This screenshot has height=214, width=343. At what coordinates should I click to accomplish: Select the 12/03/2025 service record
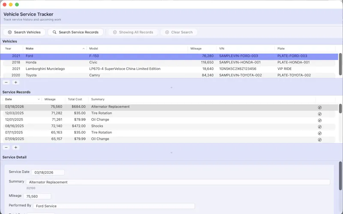coord(169,113)
